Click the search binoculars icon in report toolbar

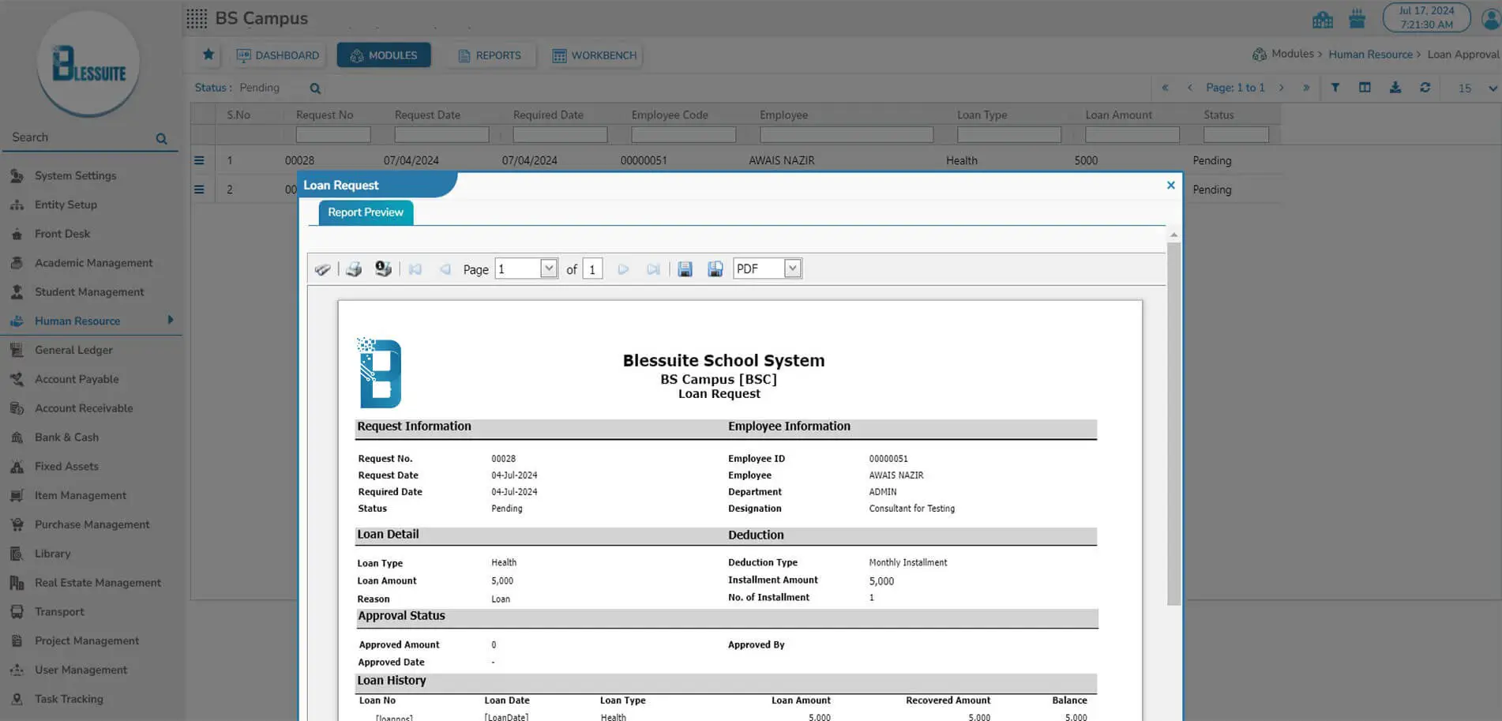322,269
